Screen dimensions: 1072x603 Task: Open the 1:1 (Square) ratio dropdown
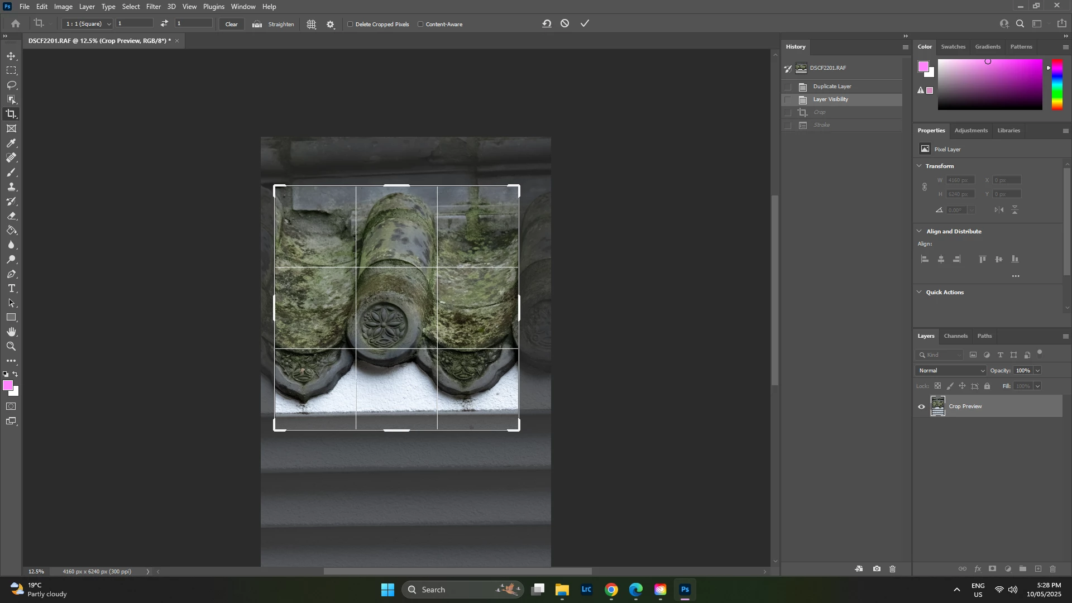(88, 24)
